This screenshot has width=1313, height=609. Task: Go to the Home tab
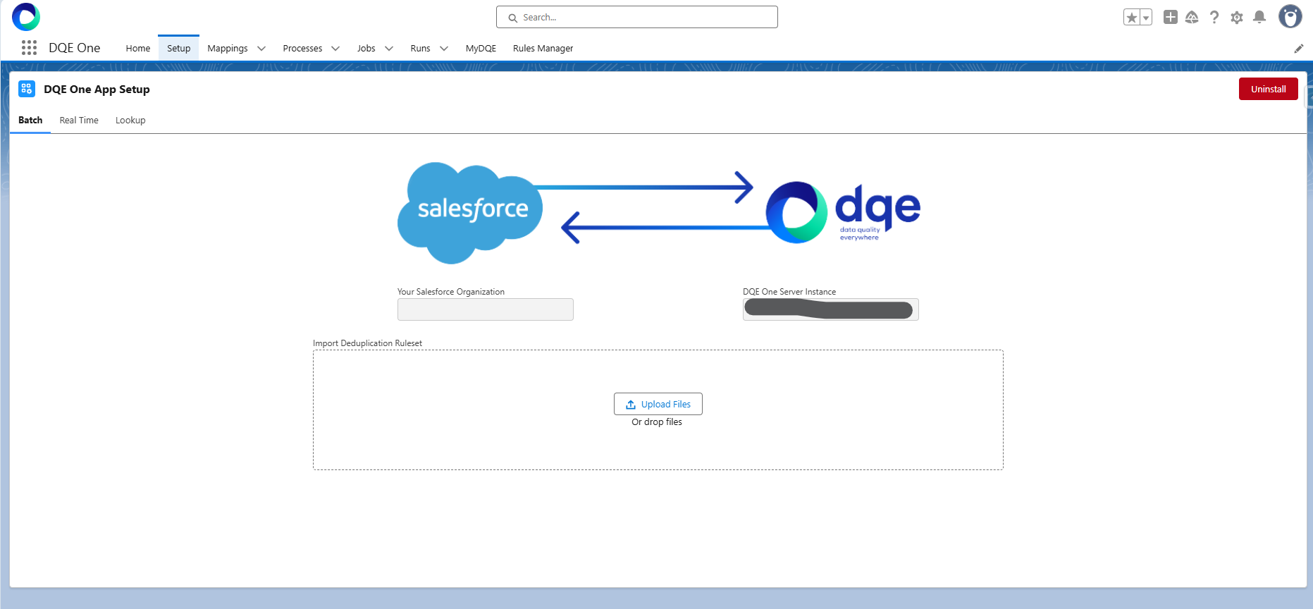138,48
